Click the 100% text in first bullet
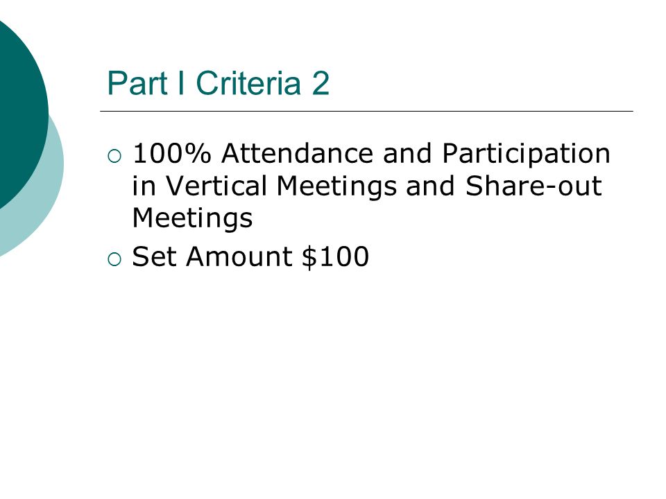 pos(171,153)
